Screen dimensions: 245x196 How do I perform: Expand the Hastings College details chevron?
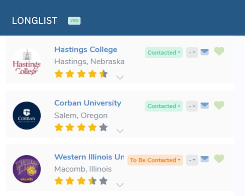tap(120, 78)
